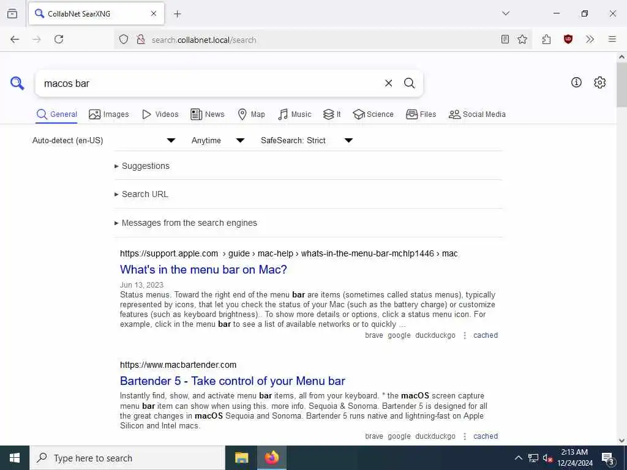Viewport: 627px width, 470px height.
Task: Open network status tray icon
Action: (533, 458)
